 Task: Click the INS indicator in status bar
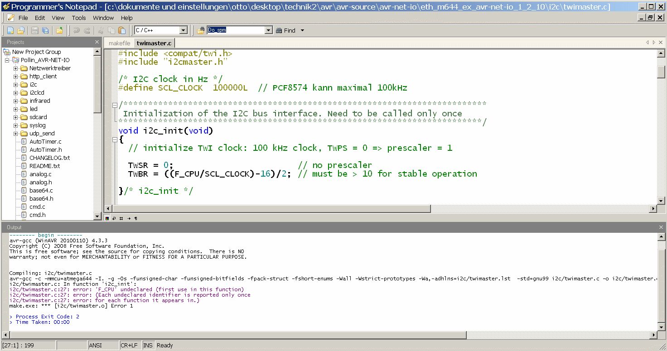click(148, 345)
